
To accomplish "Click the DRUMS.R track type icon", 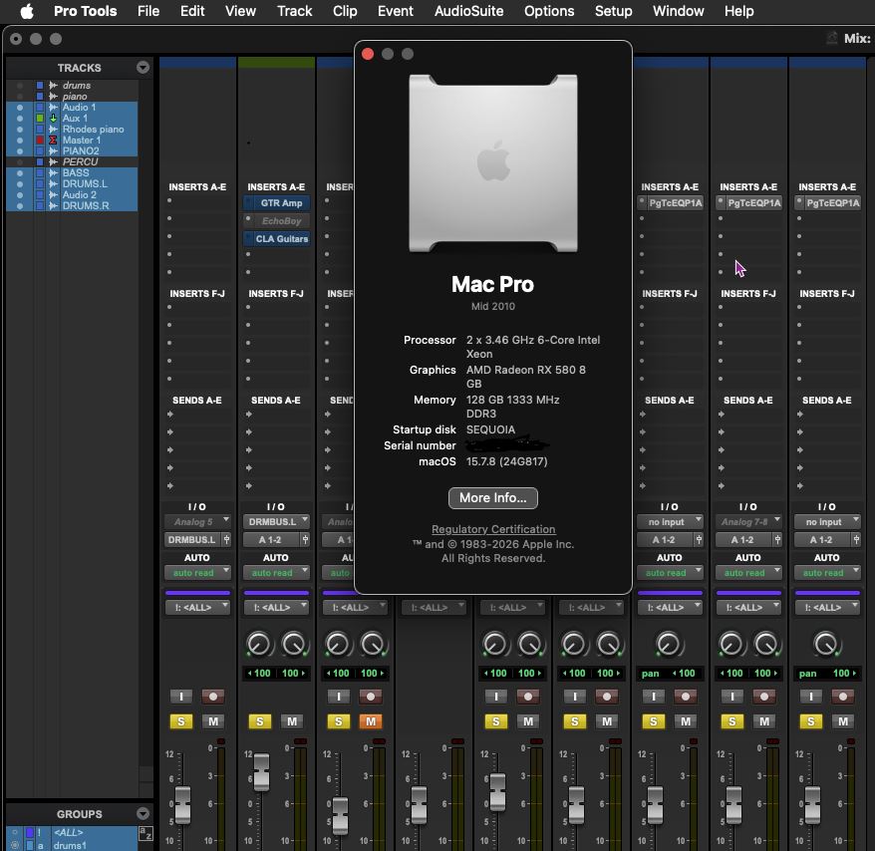I will pyautogui.click(x=53, y=206).
